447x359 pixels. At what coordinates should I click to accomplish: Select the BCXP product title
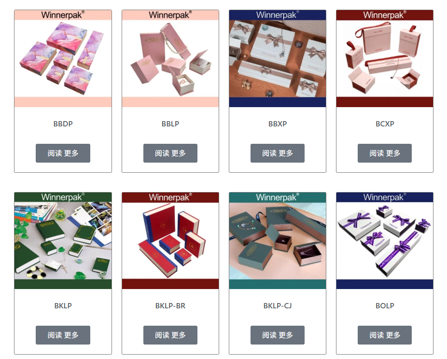[x=385, y=124]
